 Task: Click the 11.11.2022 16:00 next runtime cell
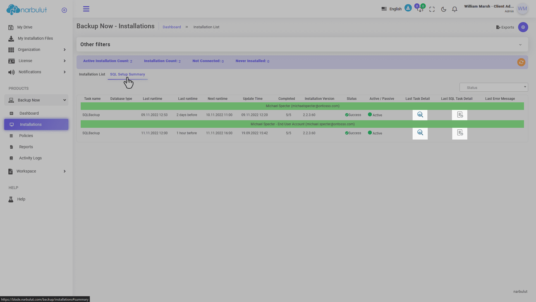pyautogui.click(x=219, y=133)
